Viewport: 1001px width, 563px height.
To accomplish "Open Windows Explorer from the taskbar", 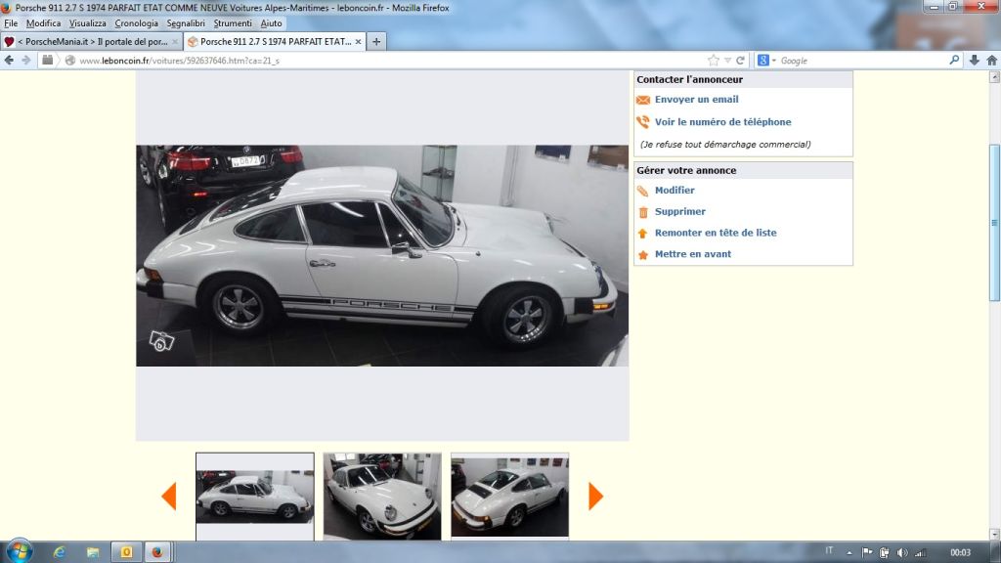I will tap(93, 552).
